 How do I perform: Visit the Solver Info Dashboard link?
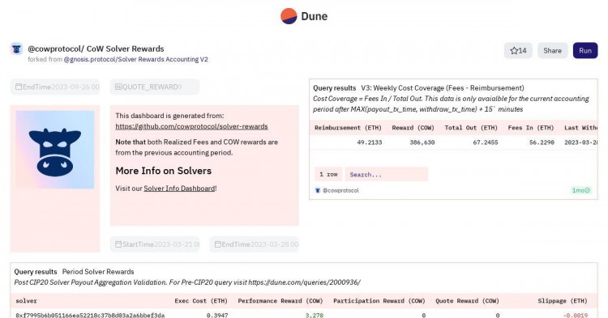[x=179, y=189]
